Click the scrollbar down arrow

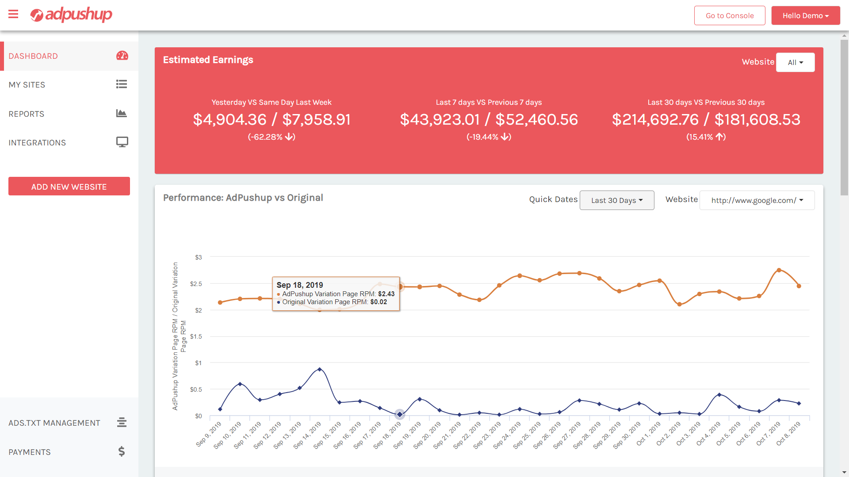point(845,473)
